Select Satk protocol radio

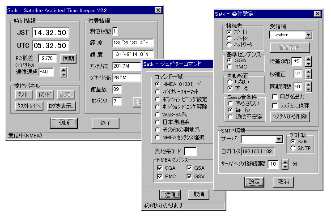click(293, 141)
